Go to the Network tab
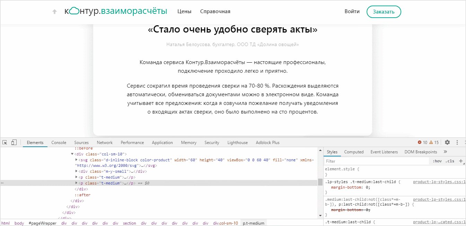Screen dimensions: 466x226 point(105,142)
